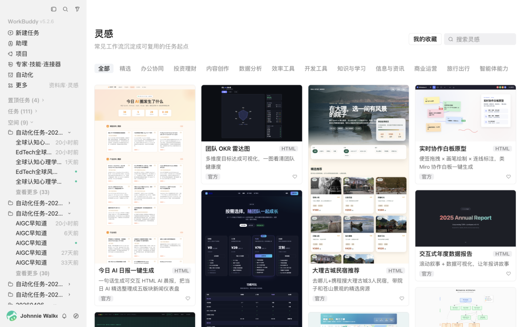Open the 按需选择 pricing page thumbnail
This screenshot has width=524, height=327.
(x=252, y=259)
